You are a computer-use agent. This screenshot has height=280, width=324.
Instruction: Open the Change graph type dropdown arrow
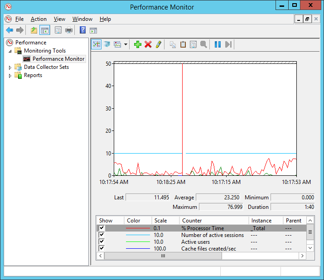click(x=126, y=44)
